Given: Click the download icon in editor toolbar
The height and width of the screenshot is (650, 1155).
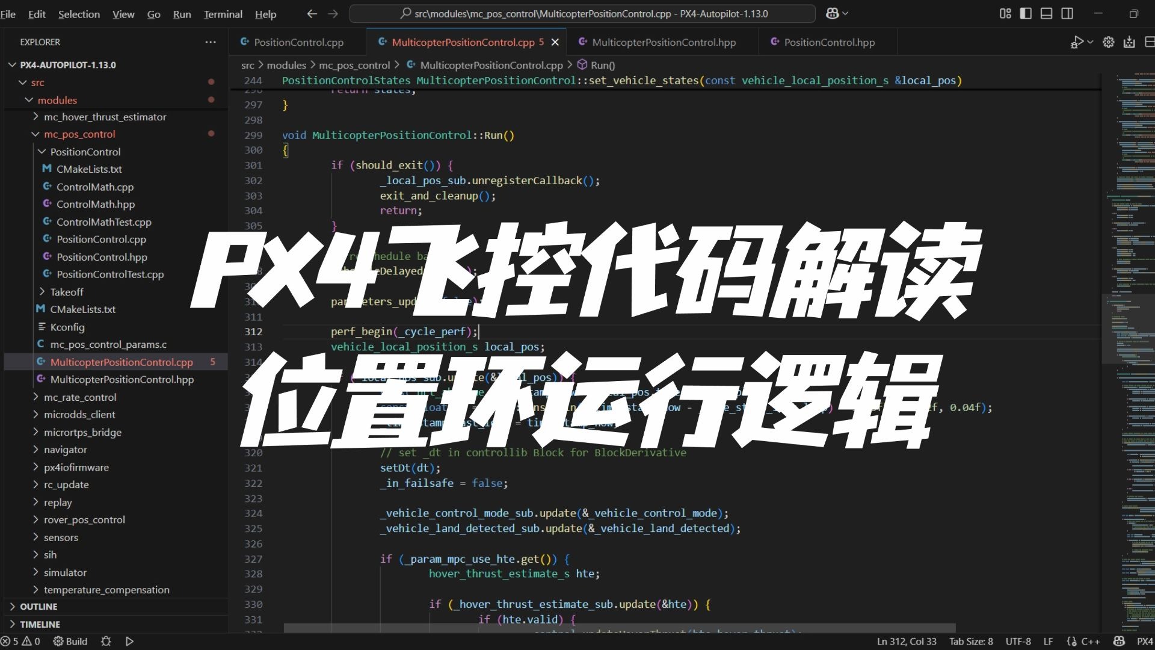Looking at the screenshot, I should click(1129, 42).
